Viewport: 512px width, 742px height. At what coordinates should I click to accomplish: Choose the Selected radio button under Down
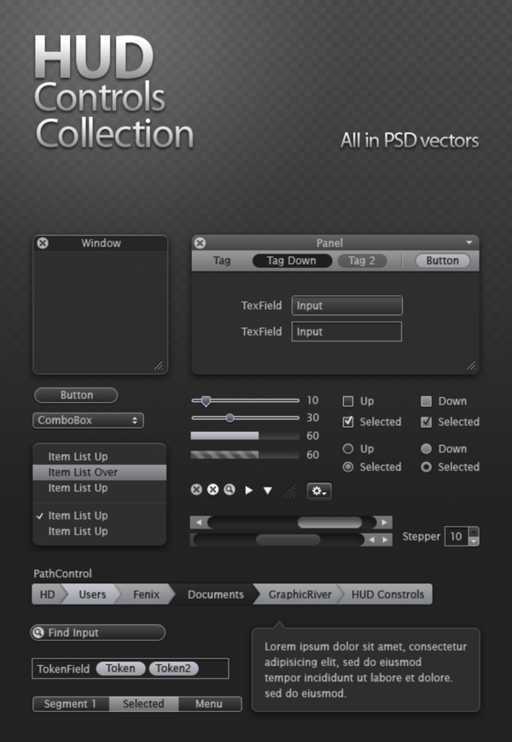tap(426, 467)
